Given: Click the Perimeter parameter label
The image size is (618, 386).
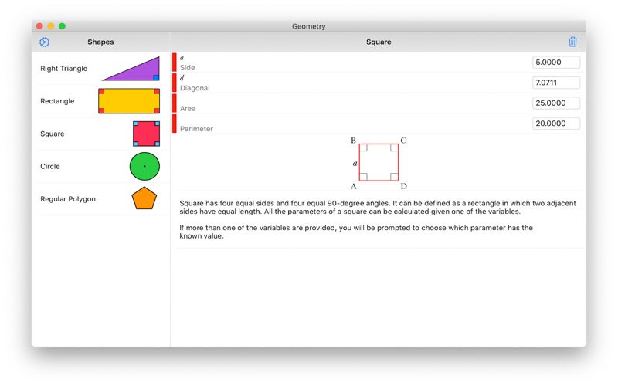Looking at the screenshot, I should 196,129.
